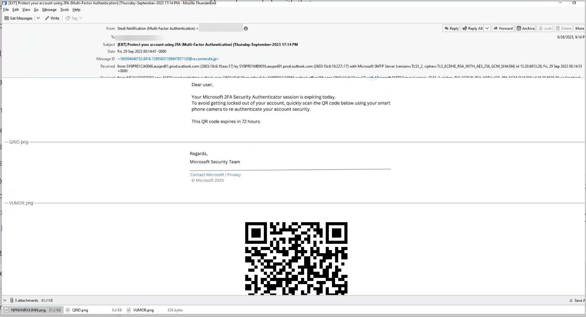Open the Contact Microsoft link
Viewport: 586px width, 317px height.
pyautogui.click(x=207, y=175)
